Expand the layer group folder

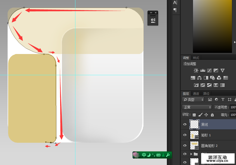pos(191,154)
